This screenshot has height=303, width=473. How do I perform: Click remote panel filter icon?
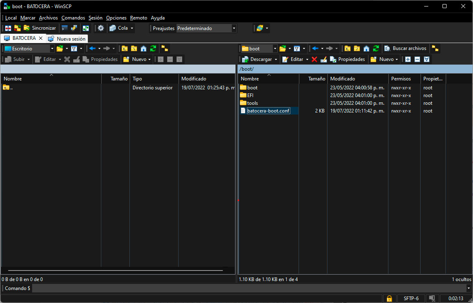[x=297, y=48]
